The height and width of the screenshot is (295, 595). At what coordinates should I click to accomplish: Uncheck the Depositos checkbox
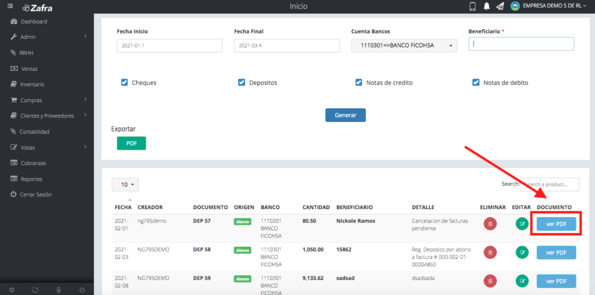[241, 82]
